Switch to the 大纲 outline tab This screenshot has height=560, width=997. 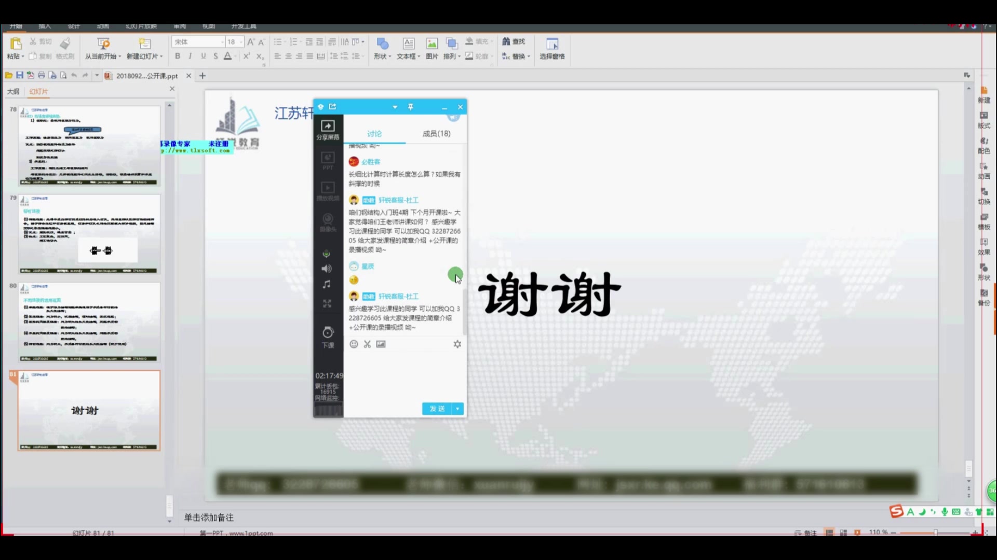[13, 92]
